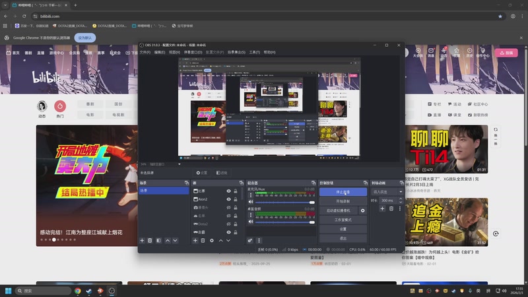Show the hidden 摄像头 camera source
This screenshot has height=297, width=528.
point(228,207)
